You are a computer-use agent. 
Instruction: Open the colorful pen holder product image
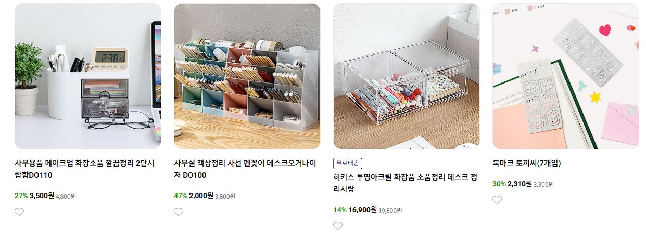coord(247,76)
